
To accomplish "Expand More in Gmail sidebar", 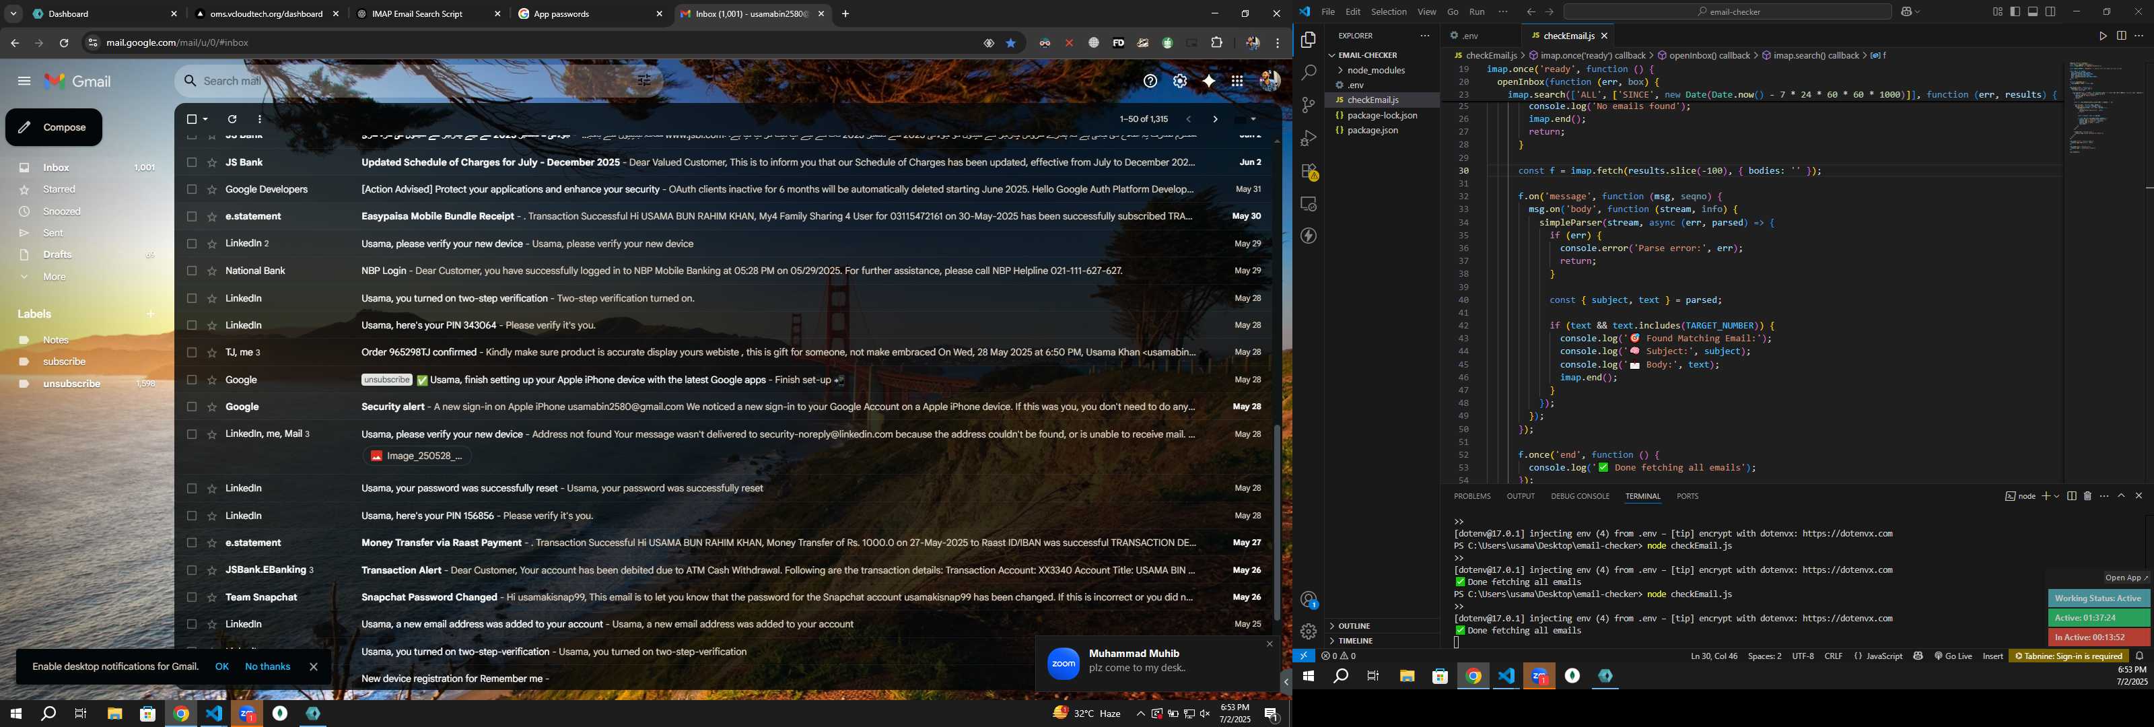I will tap(55, 277).
